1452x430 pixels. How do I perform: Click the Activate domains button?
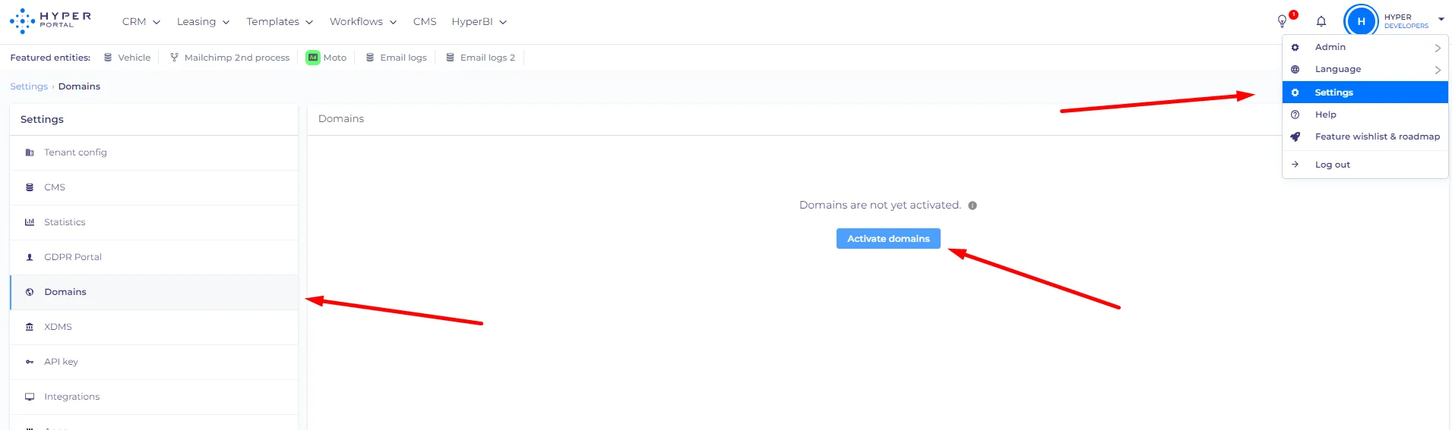888,238
